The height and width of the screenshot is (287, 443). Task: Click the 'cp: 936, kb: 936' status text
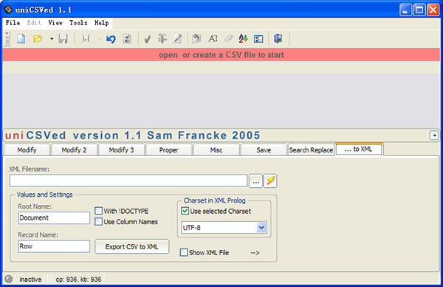point(78,280)
